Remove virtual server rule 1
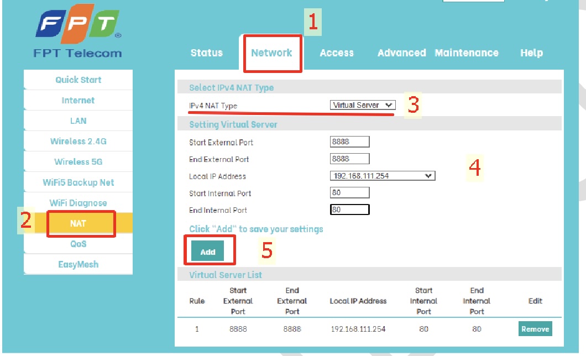 pyautogui.click(x=535, y=328)
